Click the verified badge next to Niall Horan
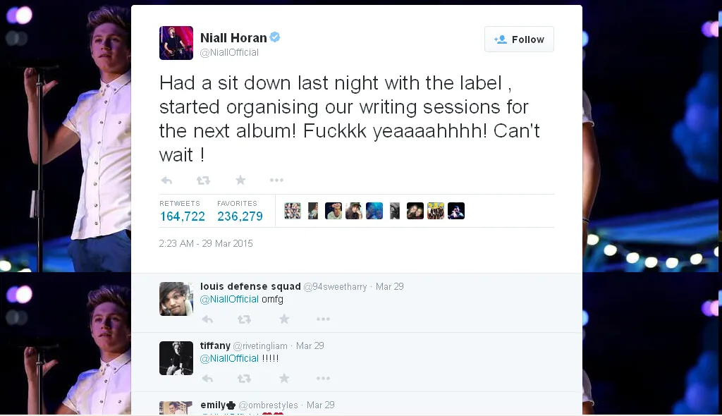This screenshot has width=722, height=416. 276,37
